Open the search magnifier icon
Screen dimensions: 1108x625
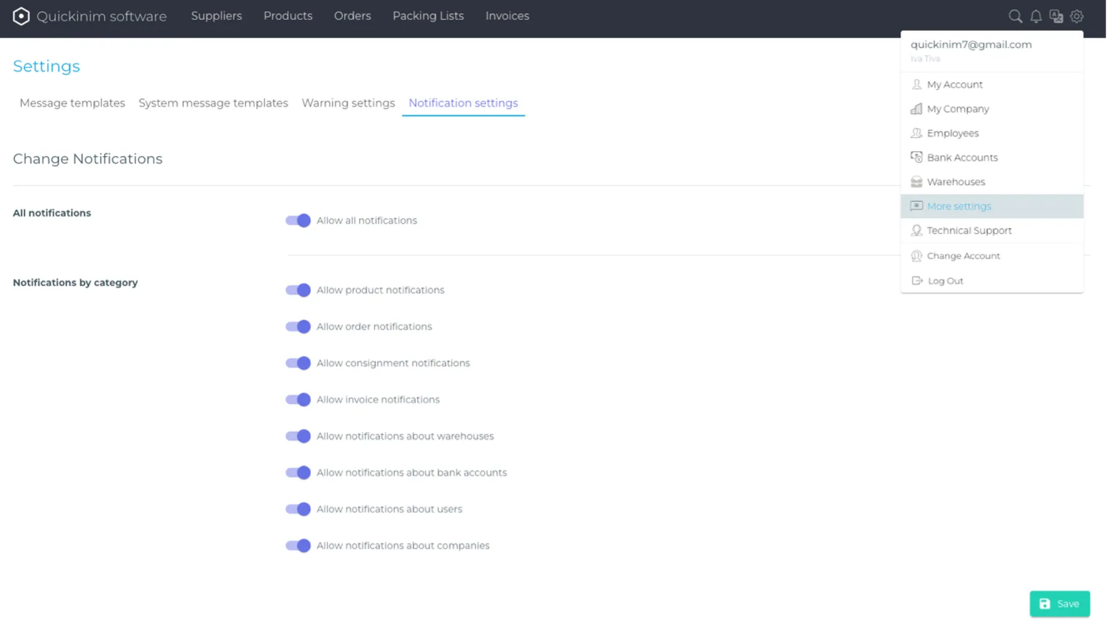click(1015, 17)
